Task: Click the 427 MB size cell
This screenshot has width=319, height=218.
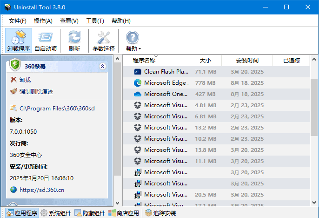Action: tap(205, 94)
